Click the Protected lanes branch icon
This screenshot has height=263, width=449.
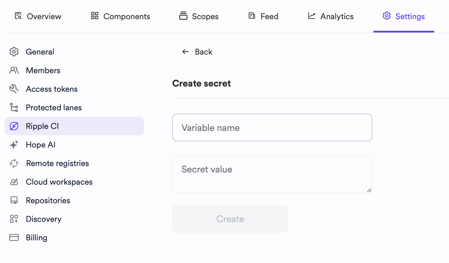[x=14, y=107]
